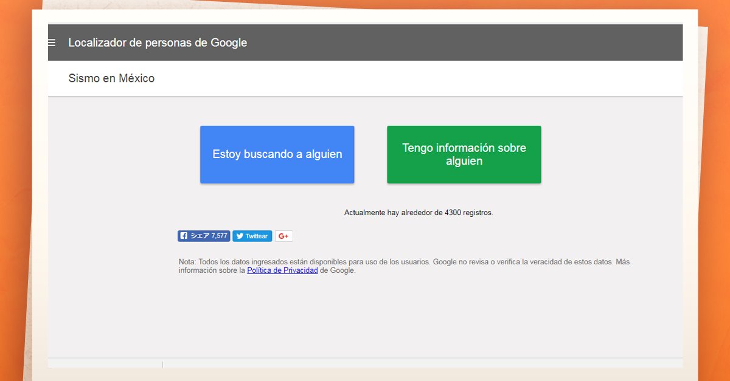730x381 pixels.
Task: Open the Política de Privacidad link
Action: (x=282, y=270)
